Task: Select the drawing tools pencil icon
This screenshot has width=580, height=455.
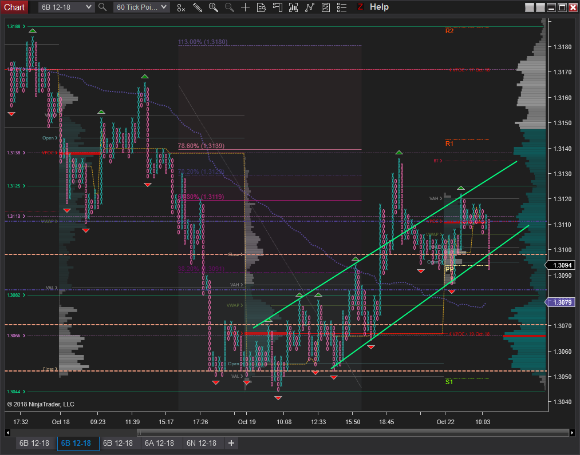Action: pyautogui.click(x=197, y=7)
